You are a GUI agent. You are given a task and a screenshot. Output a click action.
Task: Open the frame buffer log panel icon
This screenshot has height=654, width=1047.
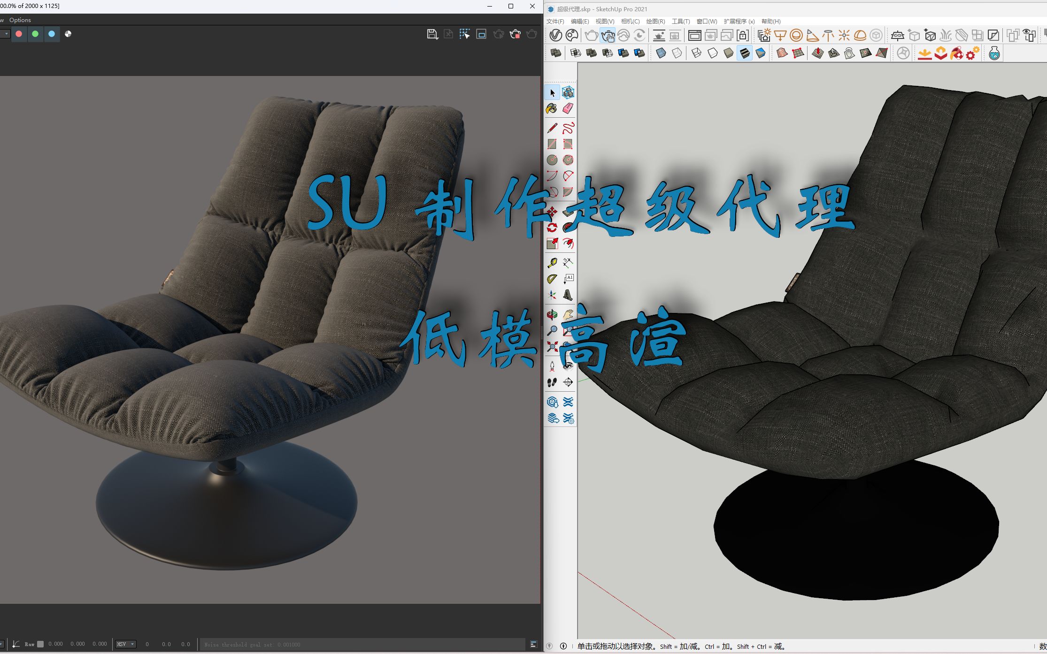[533, 644]
